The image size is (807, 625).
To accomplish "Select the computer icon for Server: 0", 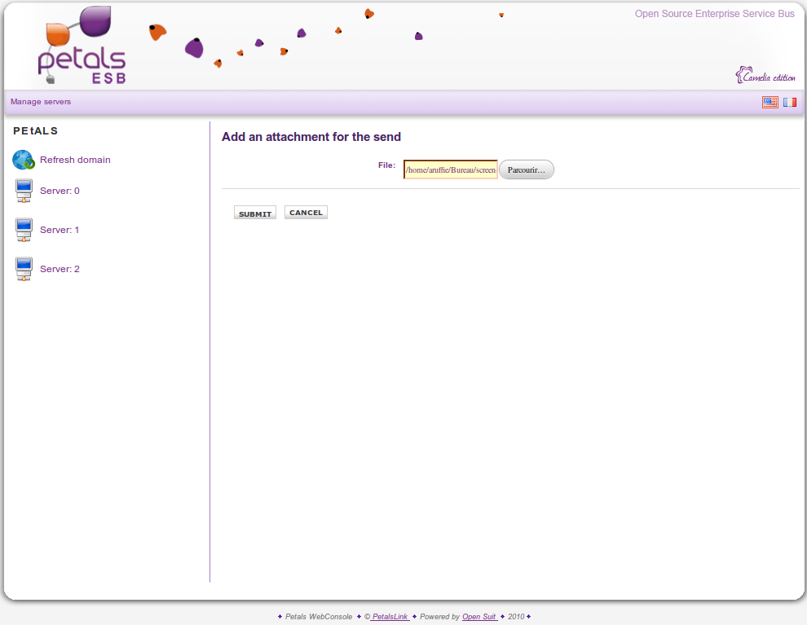I will 24,191.
